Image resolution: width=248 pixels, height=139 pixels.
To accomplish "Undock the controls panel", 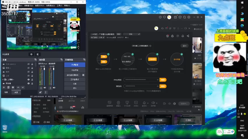I will (84, 60).
